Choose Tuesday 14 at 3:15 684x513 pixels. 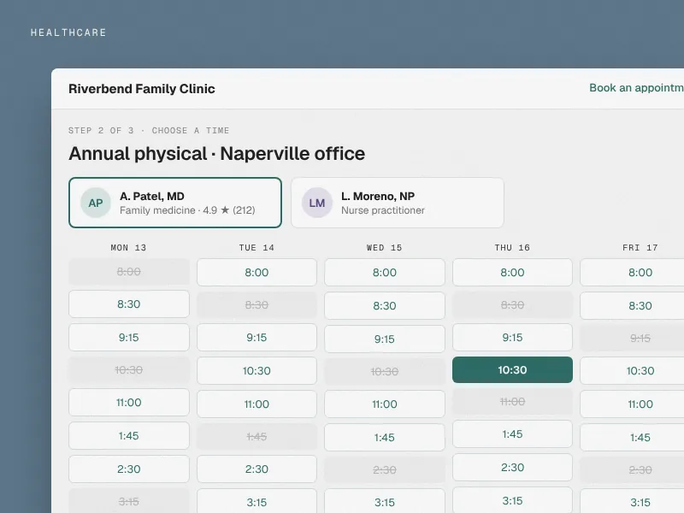click(257, 502)
